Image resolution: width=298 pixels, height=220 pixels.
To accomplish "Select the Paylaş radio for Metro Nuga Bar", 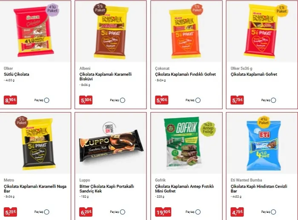I will 47,212.
